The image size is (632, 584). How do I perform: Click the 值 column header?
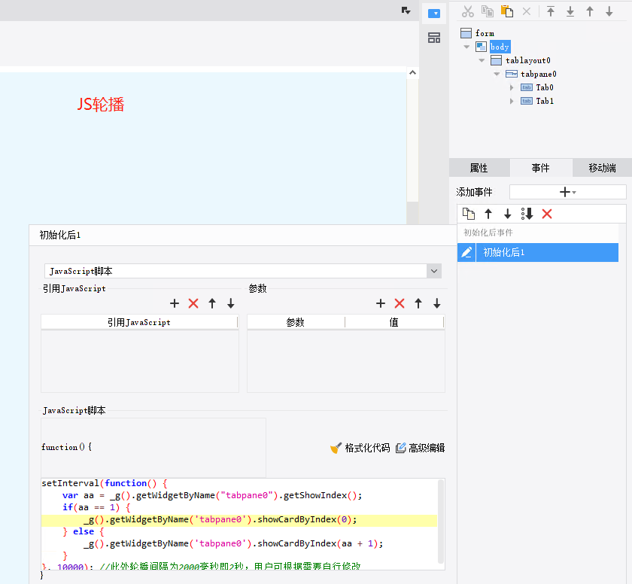tap(393, 322)
